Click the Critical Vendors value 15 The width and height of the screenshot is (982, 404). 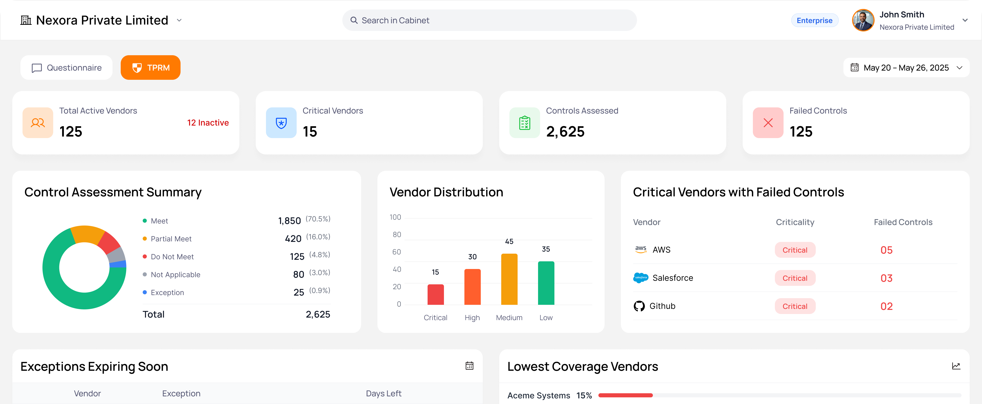310,131
